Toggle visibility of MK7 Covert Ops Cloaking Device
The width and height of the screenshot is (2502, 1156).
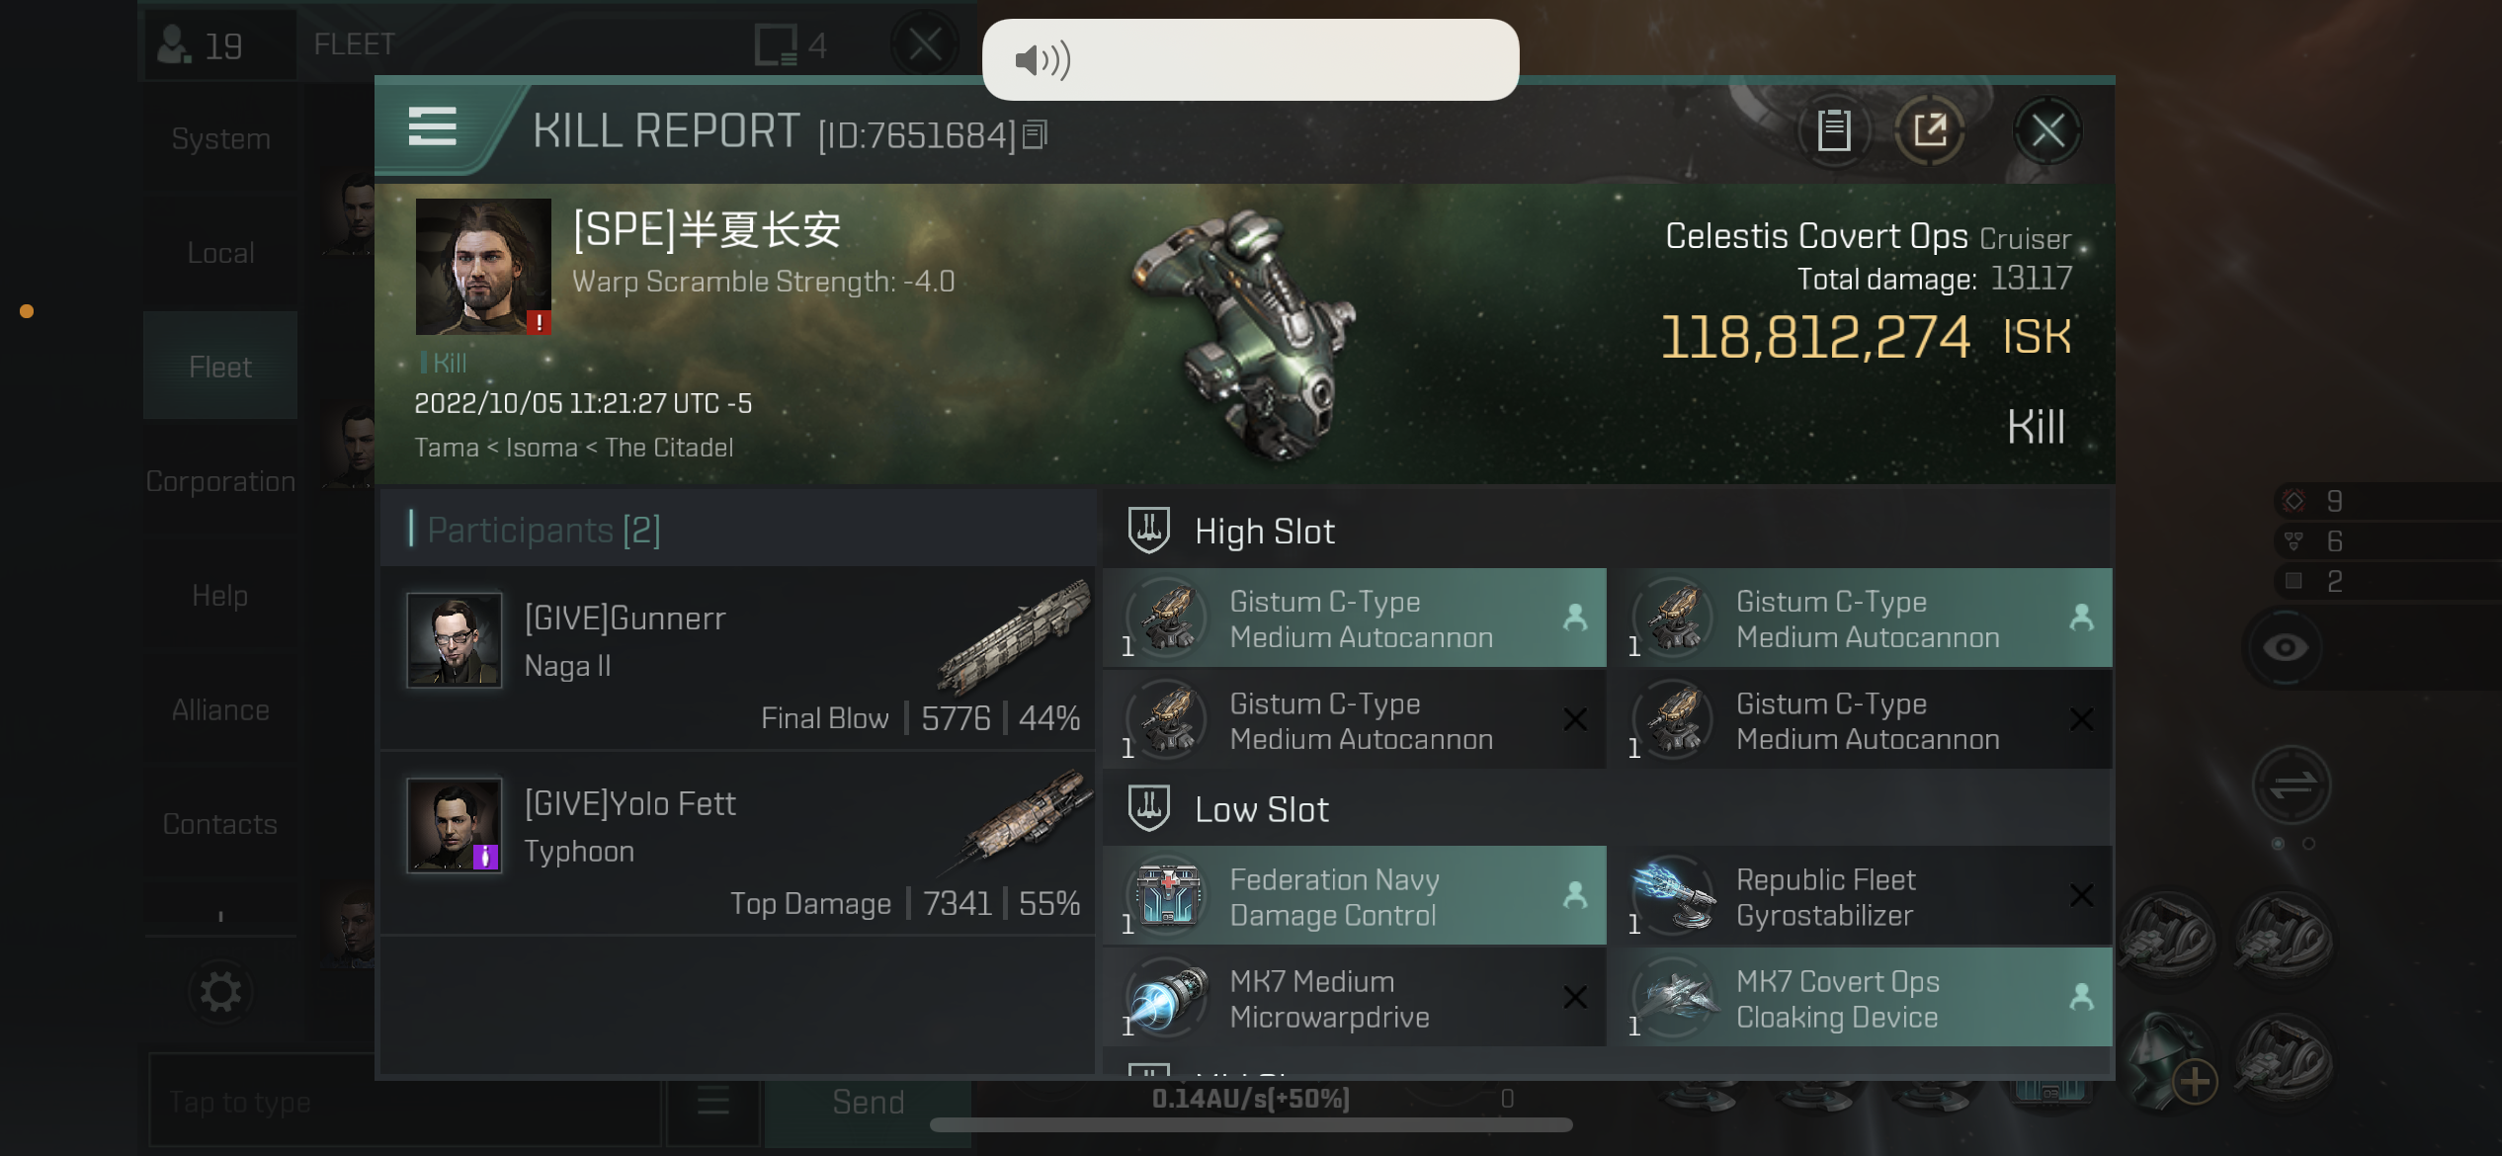coord(2079,995)
